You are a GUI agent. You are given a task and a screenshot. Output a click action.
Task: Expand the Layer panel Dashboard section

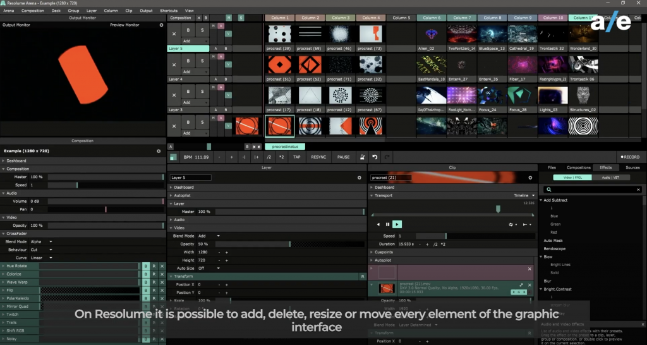click(185, 188)
